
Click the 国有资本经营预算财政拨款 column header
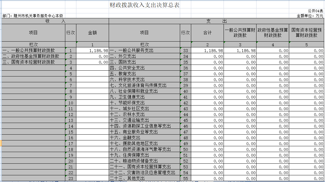coord(306,33)
